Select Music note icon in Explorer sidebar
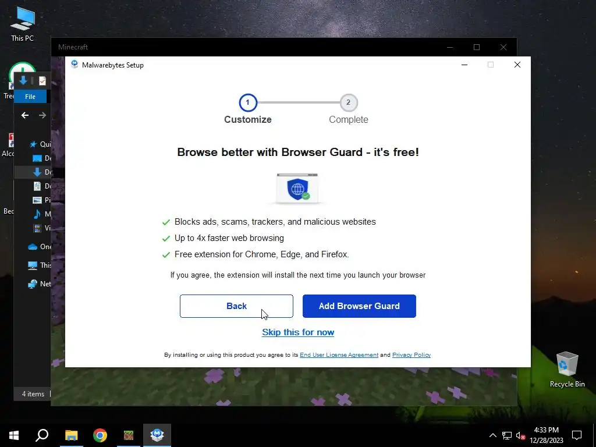Image resolution: width=596 pixels, height=447 pixels. tap(37, 214)
